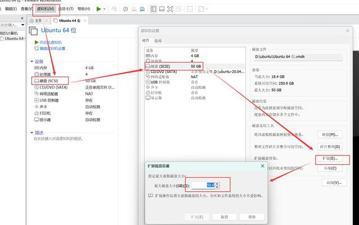Close the library sidebar panel

pyautogui.click(x=22, y=18)
